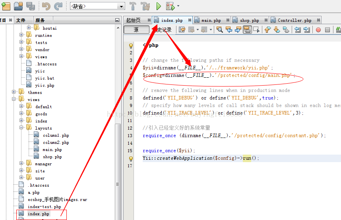The height and width of the screenshot is (220, 341).
Task: Select main.php in the layouts folder
Action: (x=52, y=150)
